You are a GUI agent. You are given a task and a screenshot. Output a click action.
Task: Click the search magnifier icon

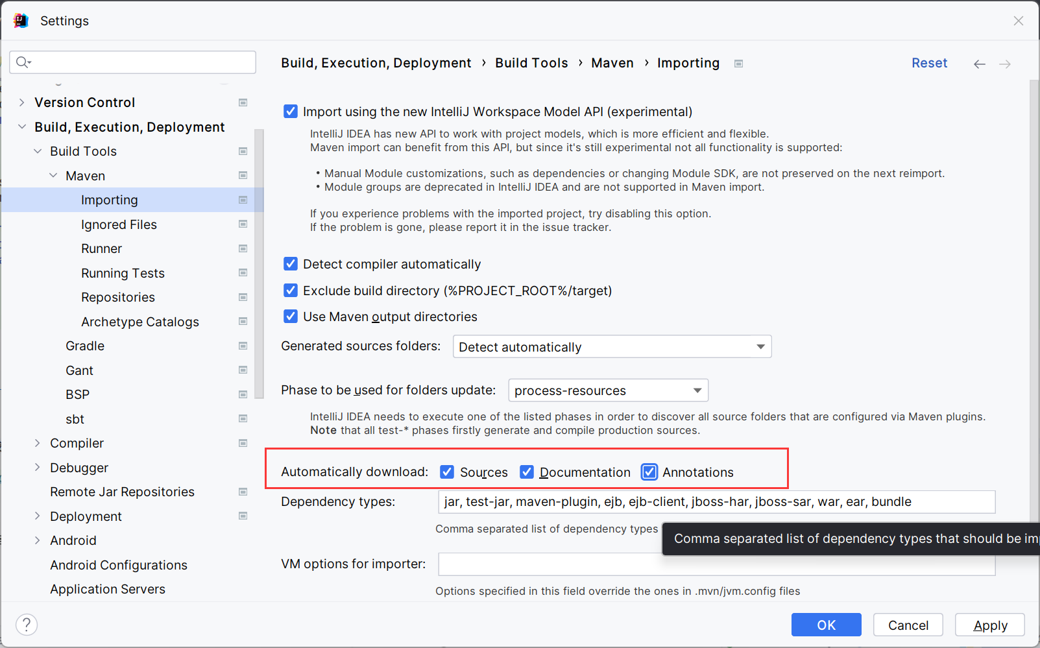coord(23,62)
